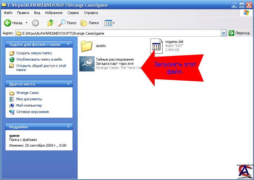Open the Search (Поиск) magnifier tool

pyautogui.click(x=62, y=23)
